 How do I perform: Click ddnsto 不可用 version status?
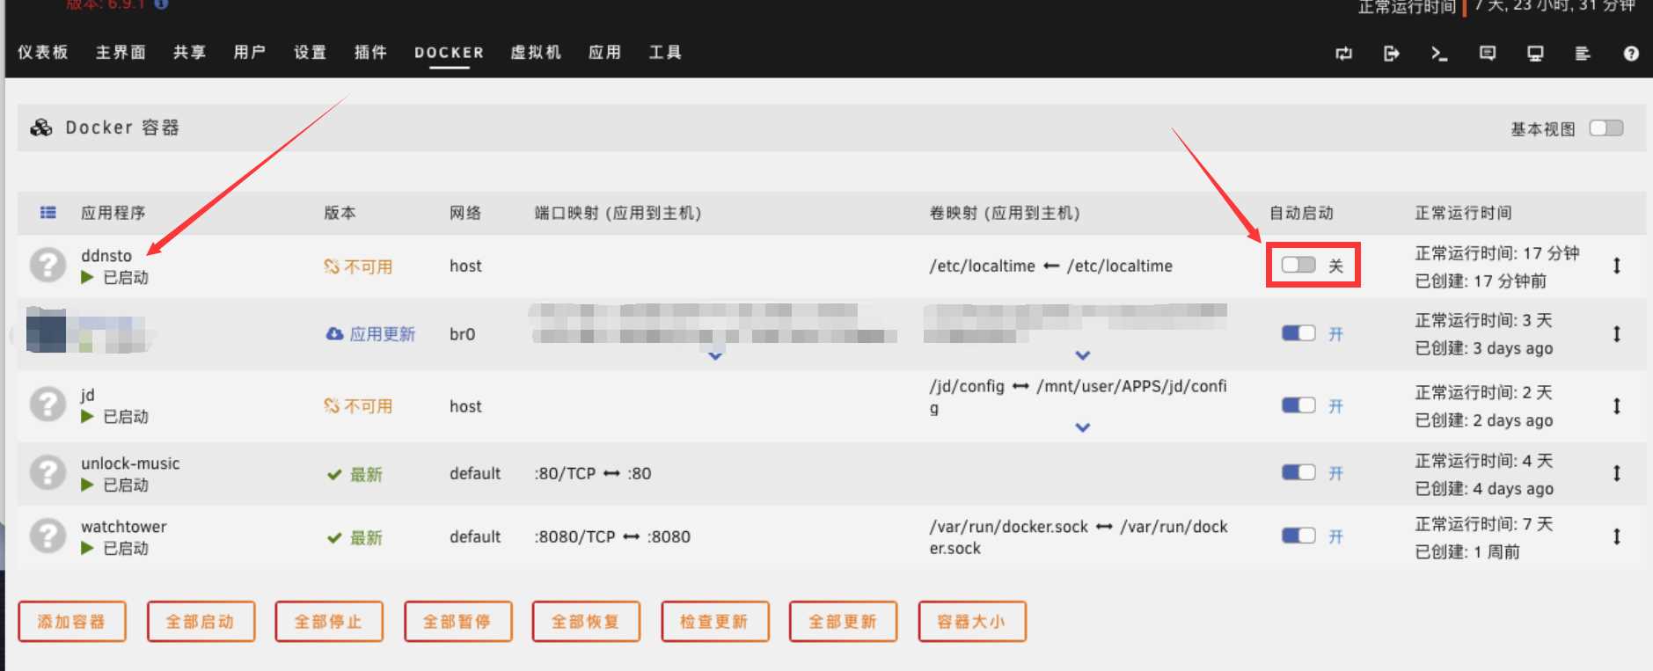(358, 266)
